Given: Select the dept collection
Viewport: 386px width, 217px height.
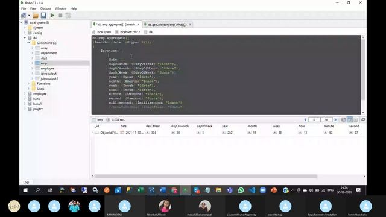Looking at the screenshot, I should 44,58.
